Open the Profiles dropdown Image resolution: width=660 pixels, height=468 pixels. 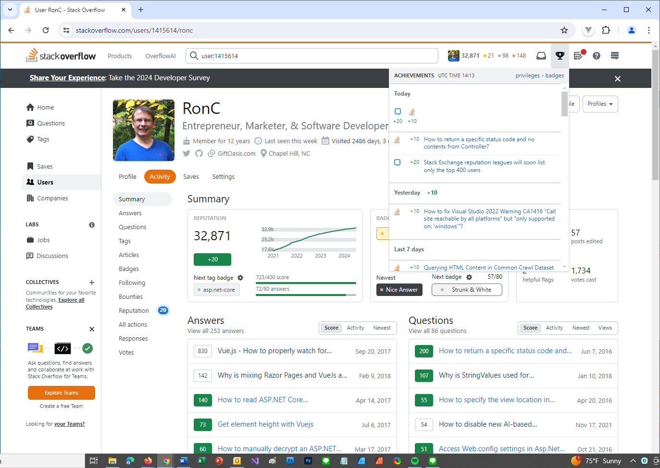pos(600,104)
